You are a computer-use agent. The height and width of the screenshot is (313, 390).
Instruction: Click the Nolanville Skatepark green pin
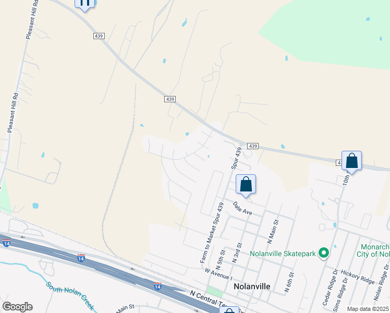[x=324, y=253]
